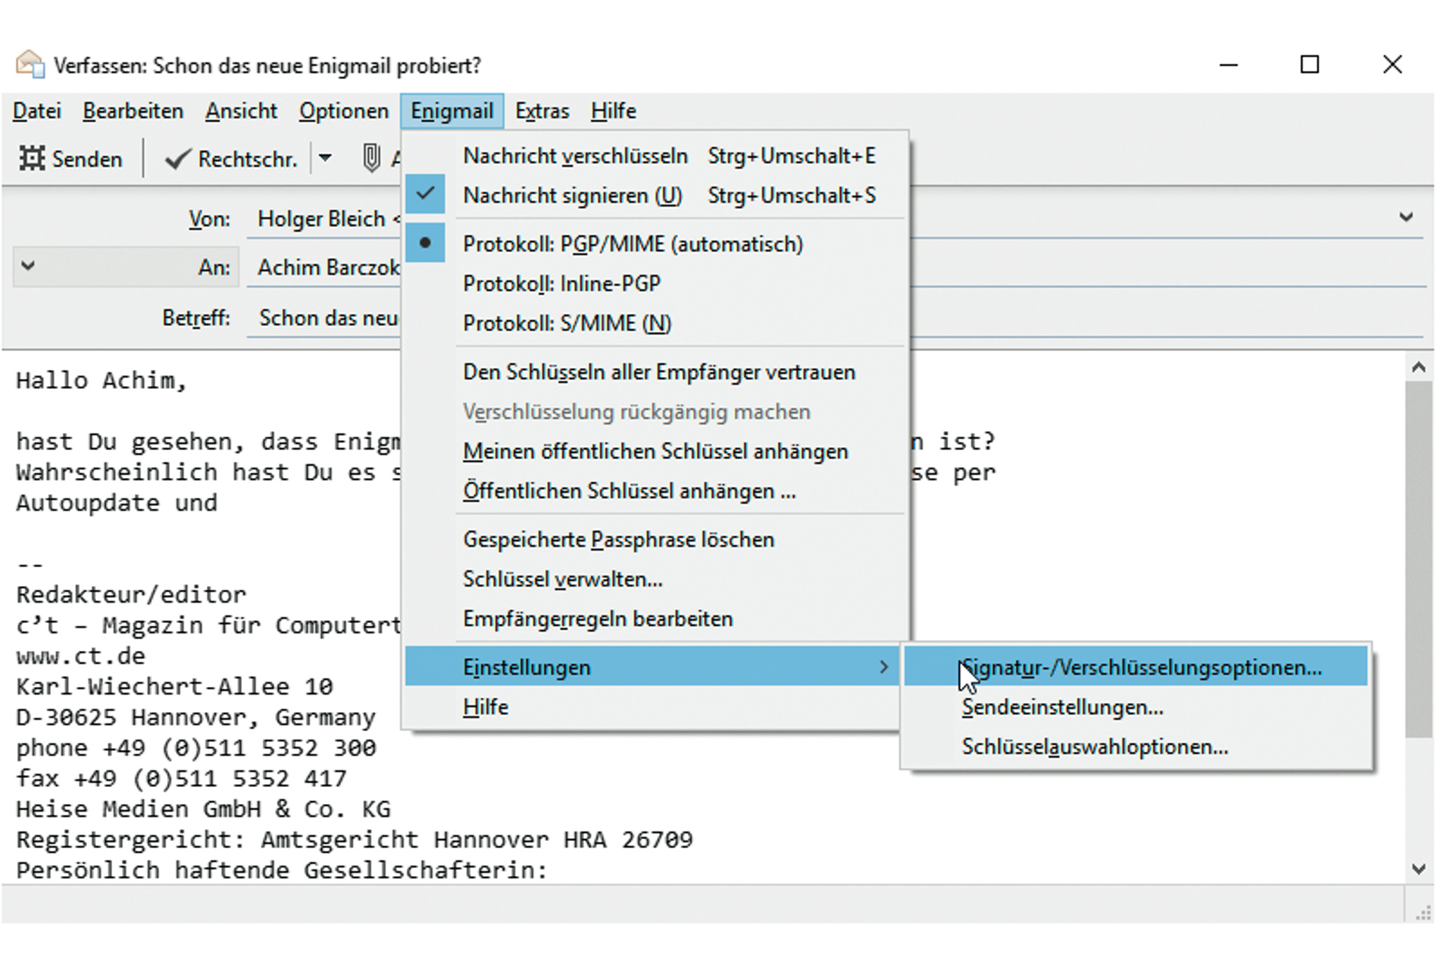The width and height of the screenshot is (1436, 963).
Task: Select Protokoll: PGP/MIME (automatisch) radio option
Action: [632, 244]
